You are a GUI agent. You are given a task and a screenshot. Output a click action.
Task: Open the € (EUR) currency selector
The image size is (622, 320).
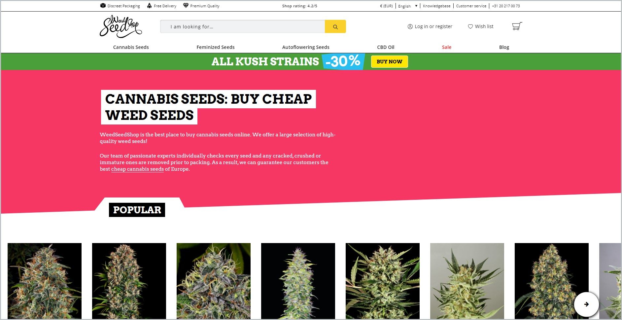coord(386,6)
